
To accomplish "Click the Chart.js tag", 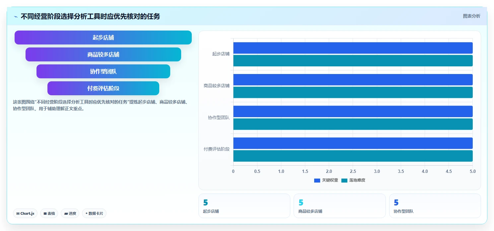I will [25, 213].
